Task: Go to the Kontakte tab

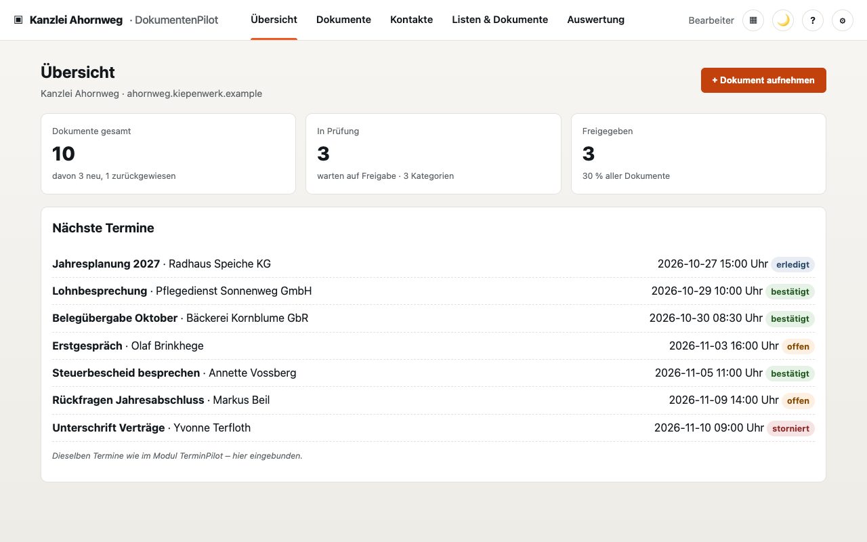Action: click(411, 20)
